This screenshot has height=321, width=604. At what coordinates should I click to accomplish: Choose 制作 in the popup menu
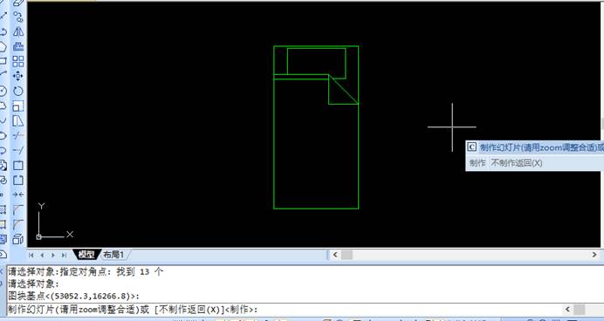(477, 163)
